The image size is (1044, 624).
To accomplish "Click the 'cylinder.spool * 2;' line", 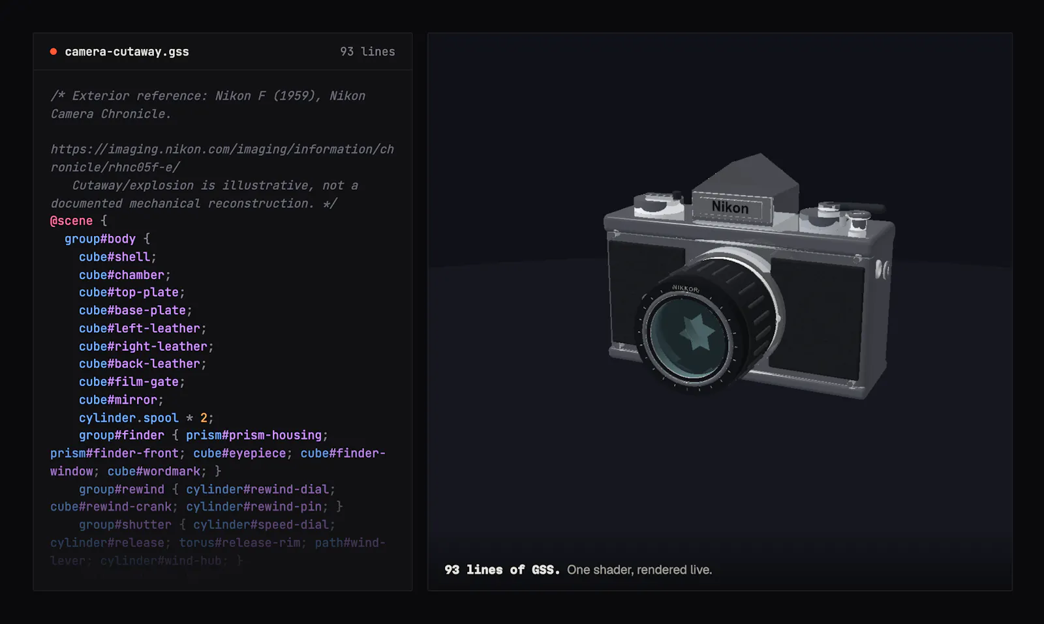I will pyautogui.click(x=146, y=418).
